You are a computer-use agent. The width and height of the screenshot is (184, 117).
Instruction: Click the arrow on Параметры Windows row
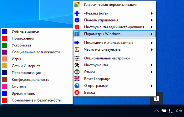click(x=152, y=34)
